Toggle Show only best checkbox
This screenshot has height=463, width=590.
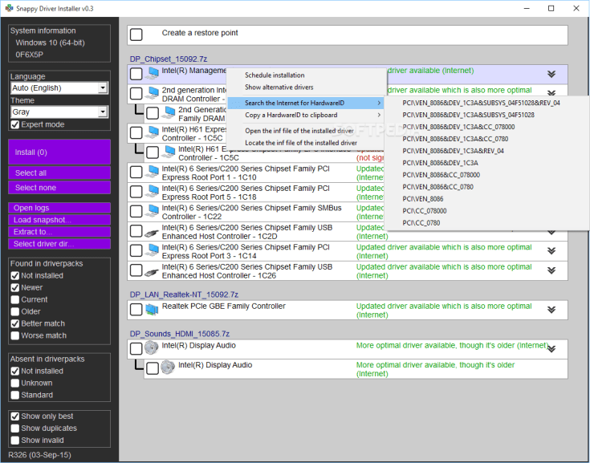tap(15, 416)
